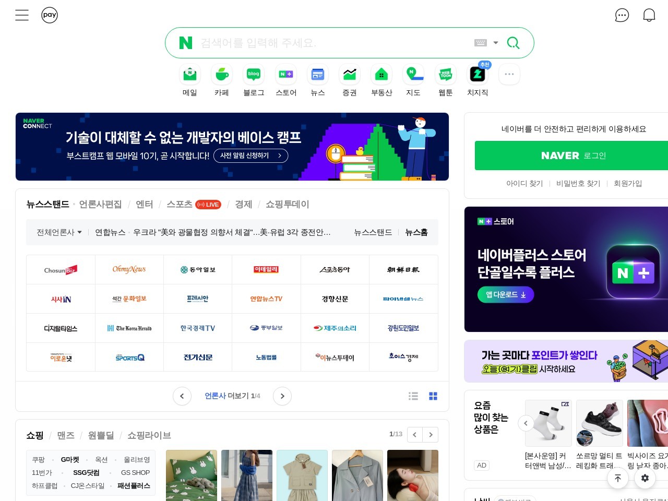
Task: Open the Talk chat bubble icon
Action: [622, 15]
